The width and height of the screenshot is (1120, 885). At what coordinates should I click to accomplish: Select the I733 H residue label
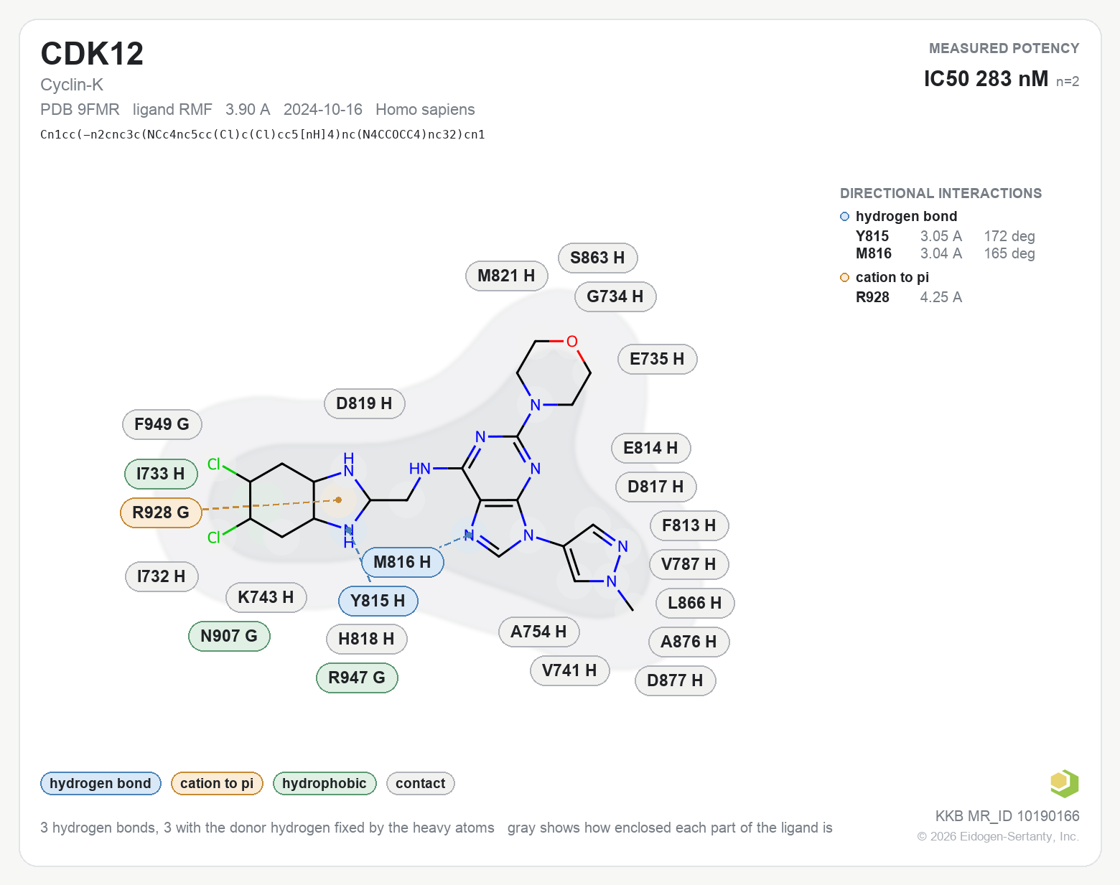click(161, 474)
